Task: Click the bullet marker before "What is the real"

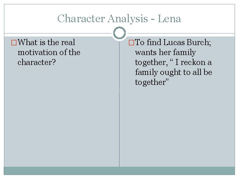Action: (14, 43)
